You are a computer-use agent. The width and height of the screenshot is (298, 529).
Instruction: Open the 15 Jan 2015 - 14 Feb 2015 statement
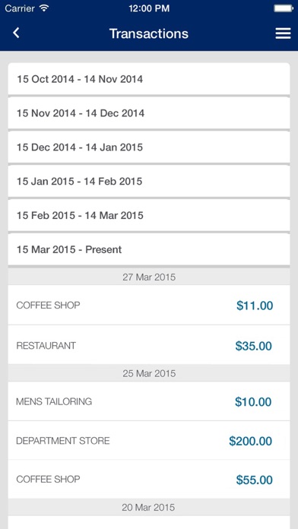click(149, 181)
